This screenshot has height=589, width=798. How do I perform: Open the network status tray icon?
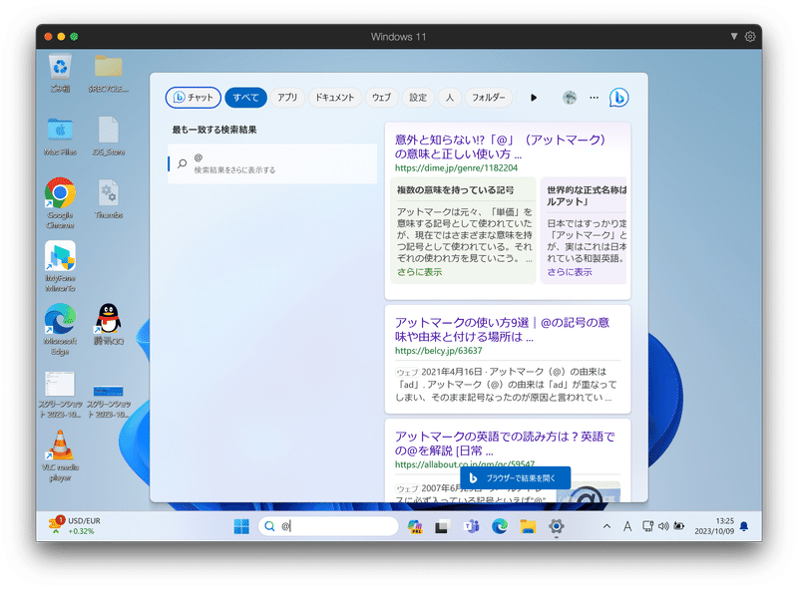point(647,526)
